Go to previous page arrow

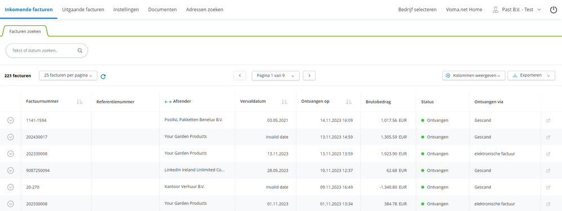point(240,75)
